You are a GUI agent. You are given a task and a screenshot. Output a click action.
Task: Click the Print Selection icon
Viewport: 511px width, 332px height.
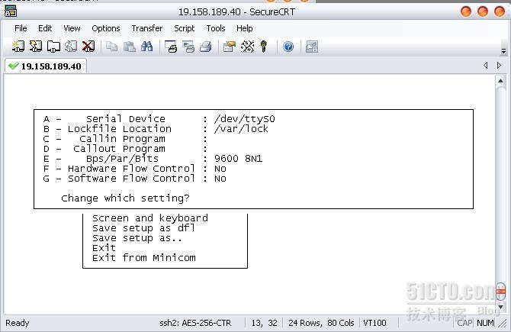188,47
